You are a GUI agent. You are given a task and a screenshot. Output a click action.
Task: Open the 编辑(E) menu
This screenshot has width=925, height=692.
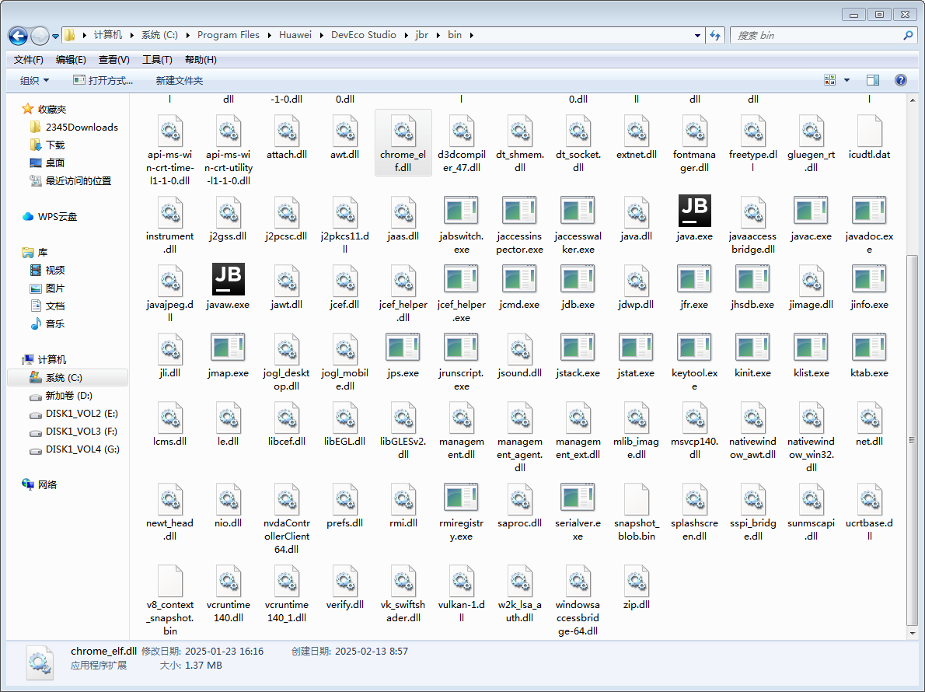pyautogui.click(x=71, y=60)
